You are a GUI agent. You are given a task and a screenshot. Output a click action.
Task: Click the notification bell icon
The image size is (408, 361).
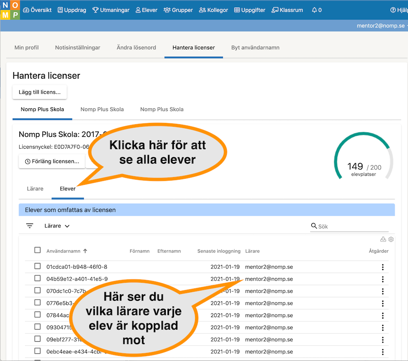pos(314,10)
